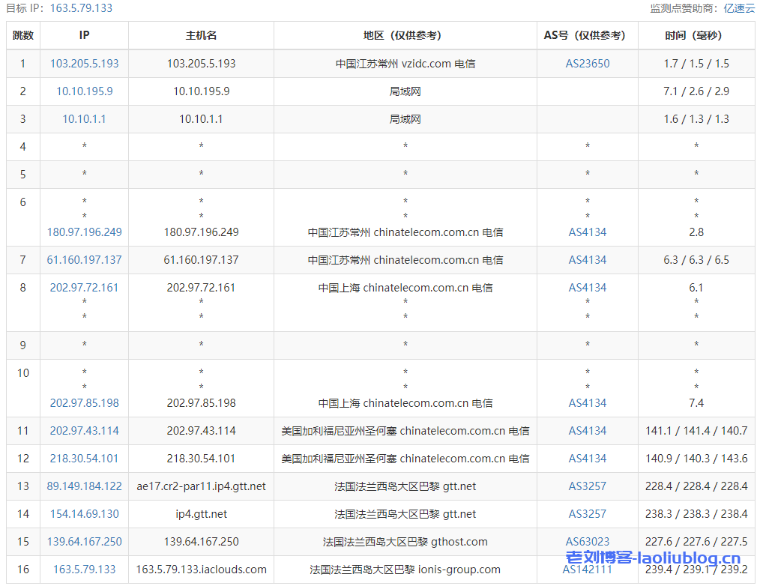Open IP link 180.97.196.249 in hop 6
The height and width of the screenshot is (586, 760).
pos(84,232)
